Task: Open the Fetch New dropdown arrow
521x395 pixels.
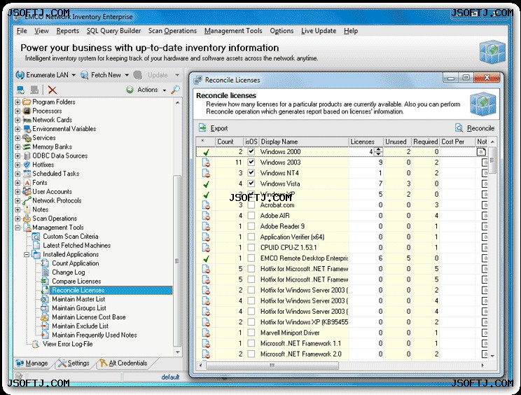Action: tap(127, 75)
